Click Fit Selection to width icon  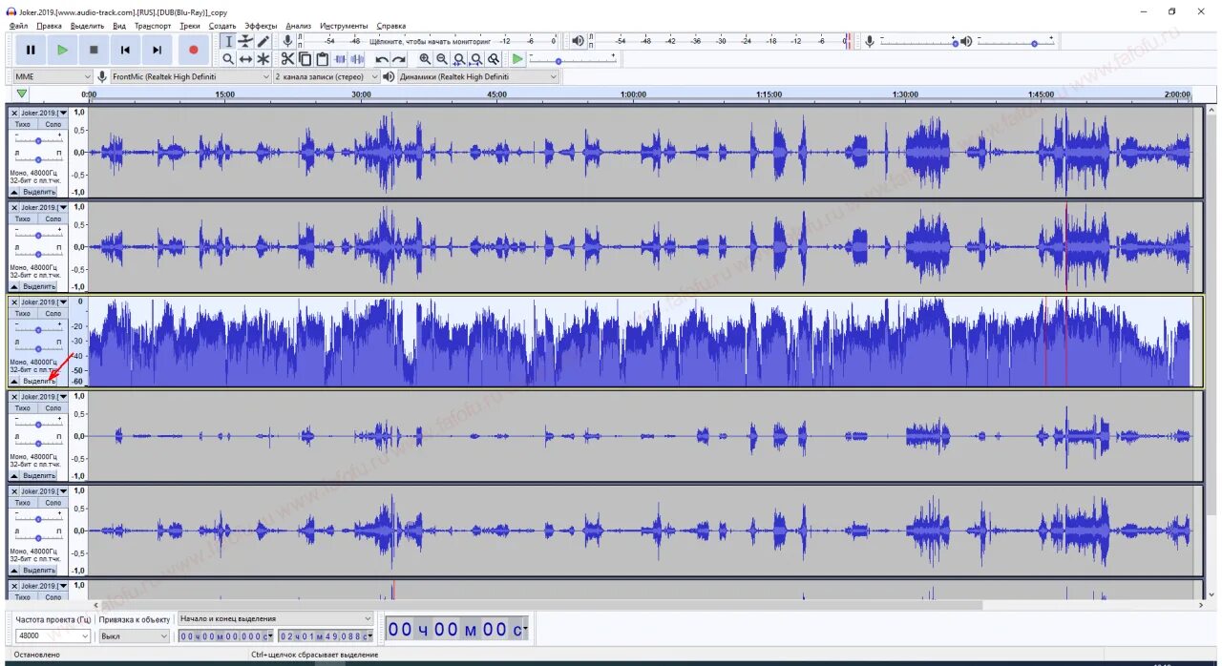click(x=459, y=59)
